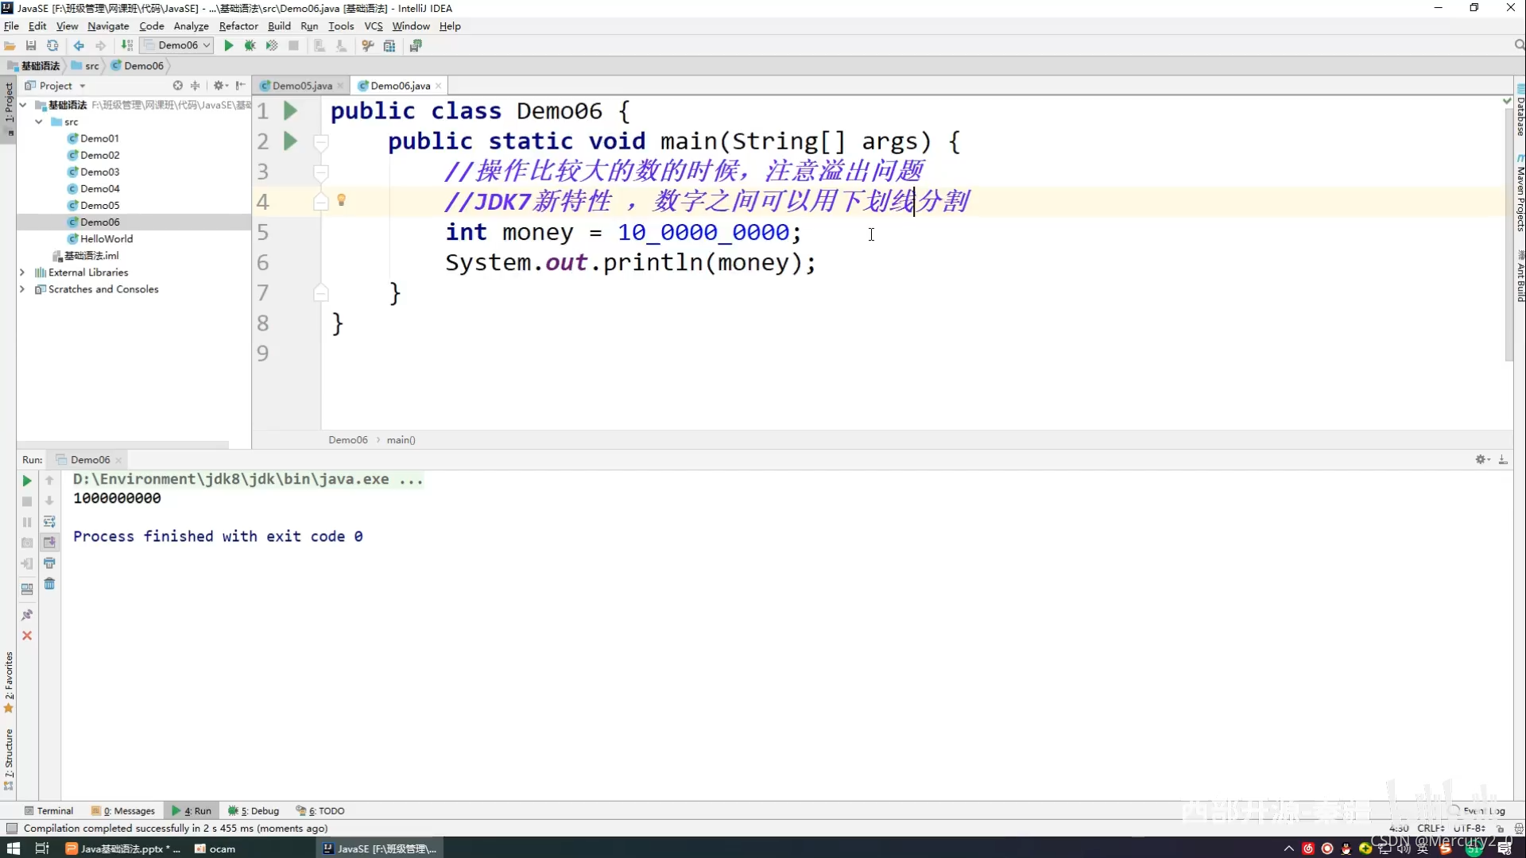This screenshot has height=858, width=1526.
Task: Toggle the Database side tool button
Action: 1520,111
